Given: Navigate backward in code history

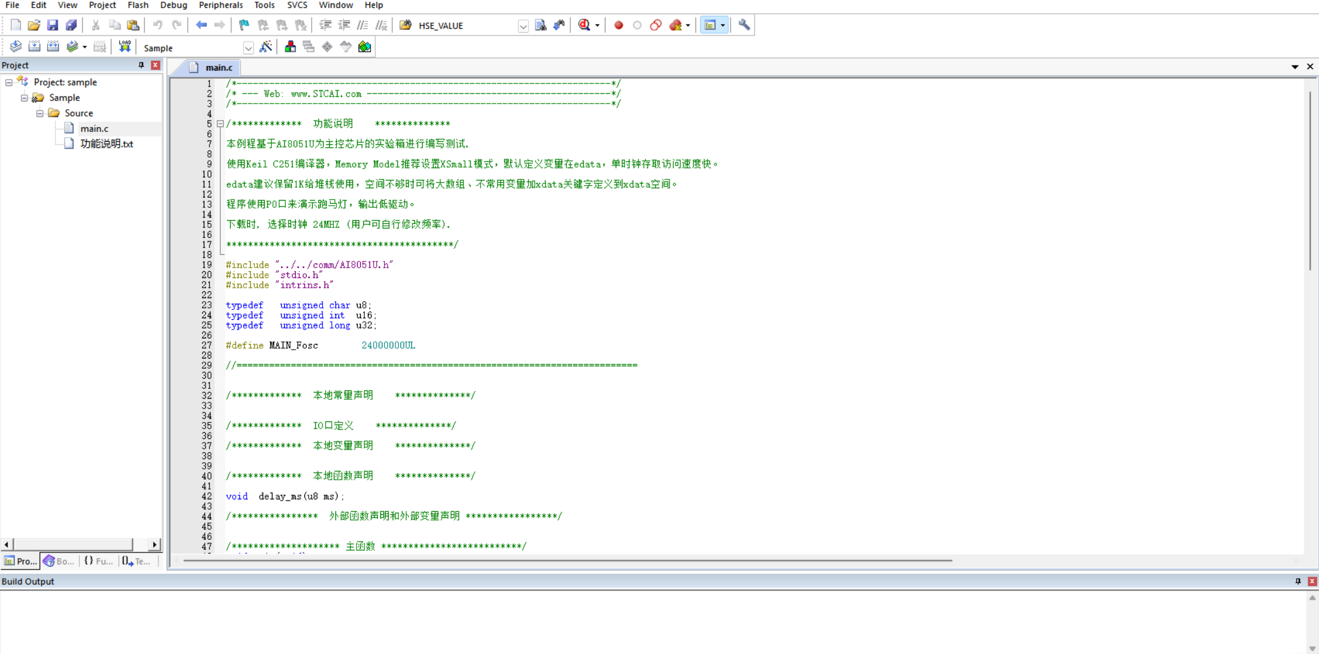Looking at the screenshot, I should coord(201,25).
